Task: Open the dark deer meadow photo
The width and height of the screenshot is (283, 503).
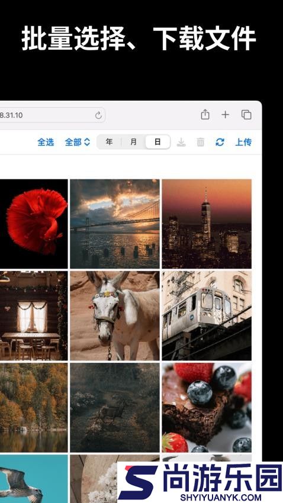Action: click(x=115, y=407)
